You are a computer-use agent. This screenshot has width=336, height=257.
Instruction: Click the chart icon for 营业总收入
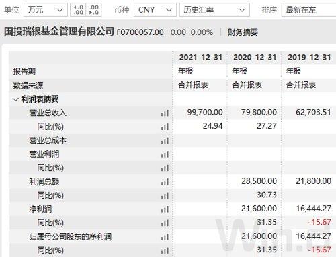click(165, 113)
